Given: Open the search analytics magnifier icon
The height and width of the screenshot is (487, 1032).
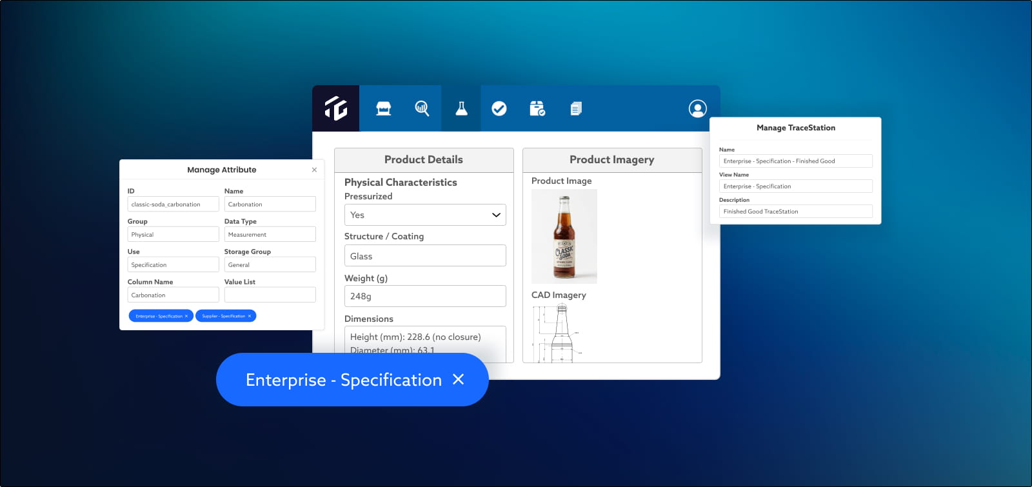Looking at the screenshot, I should coord(422,108).
